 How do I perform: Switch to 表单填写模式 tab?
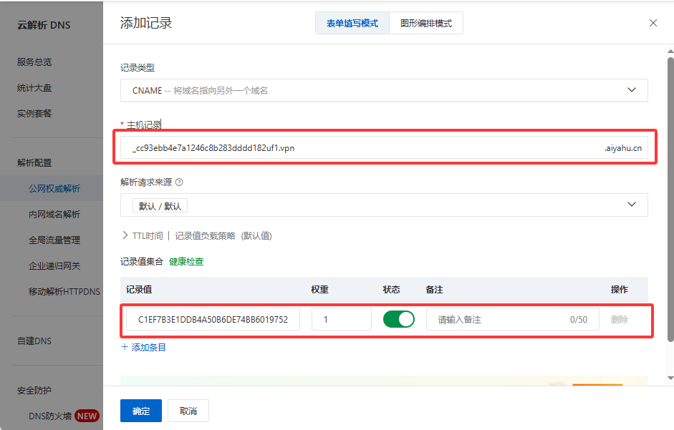tap(352, 23)
